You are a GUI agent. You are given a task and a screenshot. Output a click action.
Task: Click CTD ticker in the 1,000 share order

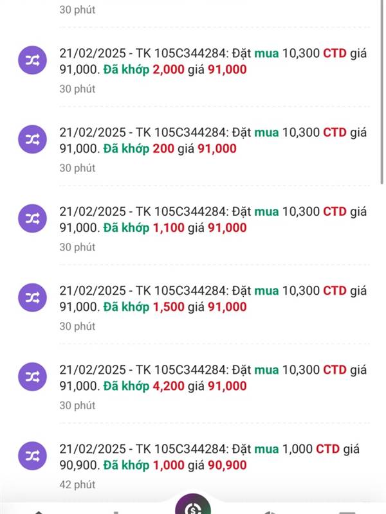coord(327,449)
